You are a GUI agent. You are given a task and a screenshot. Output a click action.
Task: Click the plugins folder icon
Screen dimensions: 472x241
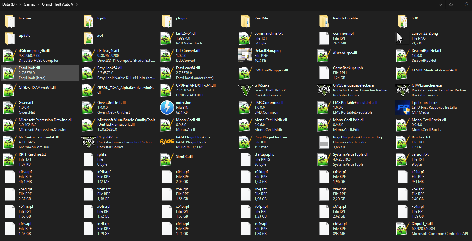point(167,21)
